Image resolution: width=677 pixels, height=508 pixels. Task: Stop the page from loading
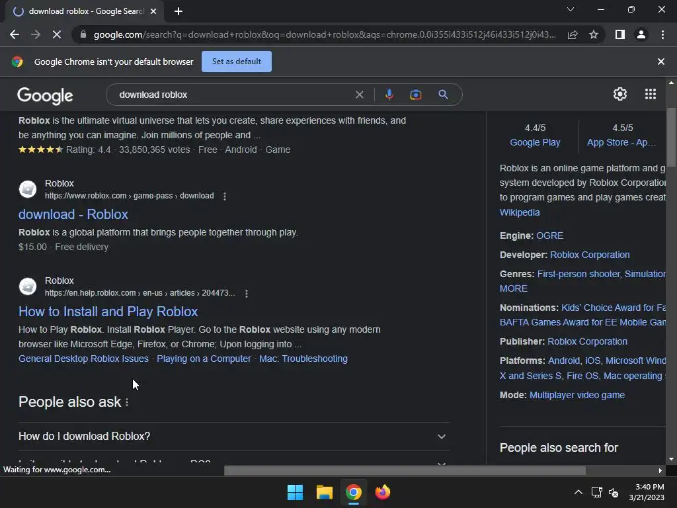[x=57, y=34]
